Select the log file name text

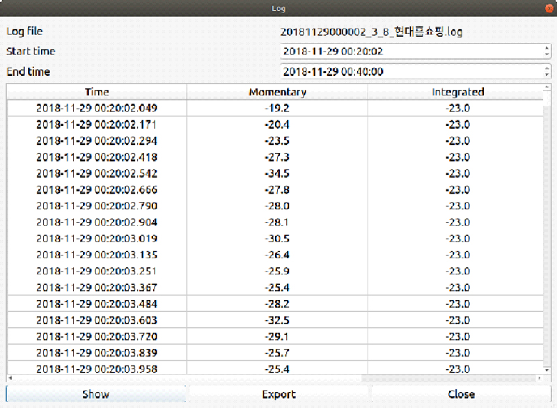tap(371, 31)
